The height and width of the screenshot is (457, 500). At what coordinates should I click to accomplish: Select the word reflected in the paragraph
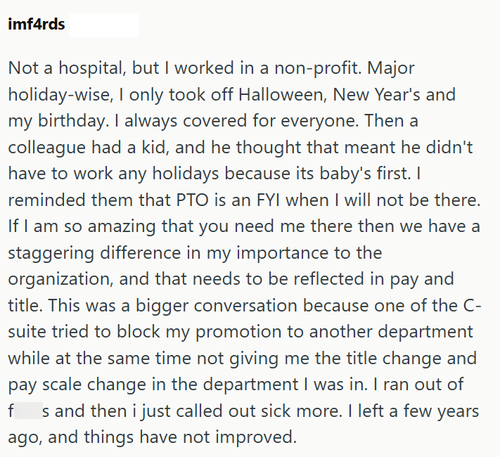click(x=329, y=279)
